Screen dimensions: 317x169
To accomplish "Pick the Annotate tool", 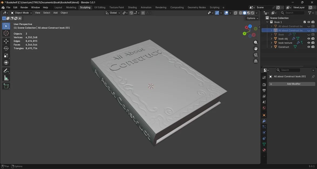I will pos(6,71).
